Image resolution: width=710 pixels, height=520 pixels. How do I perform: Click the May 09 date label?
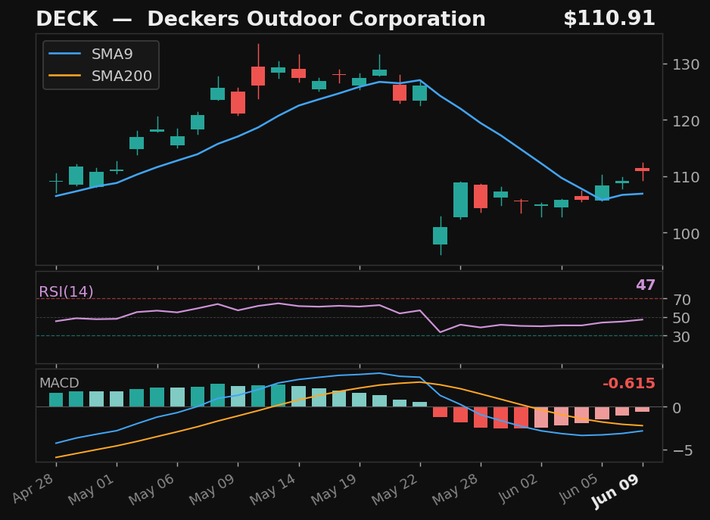click(x=213, y=489)
